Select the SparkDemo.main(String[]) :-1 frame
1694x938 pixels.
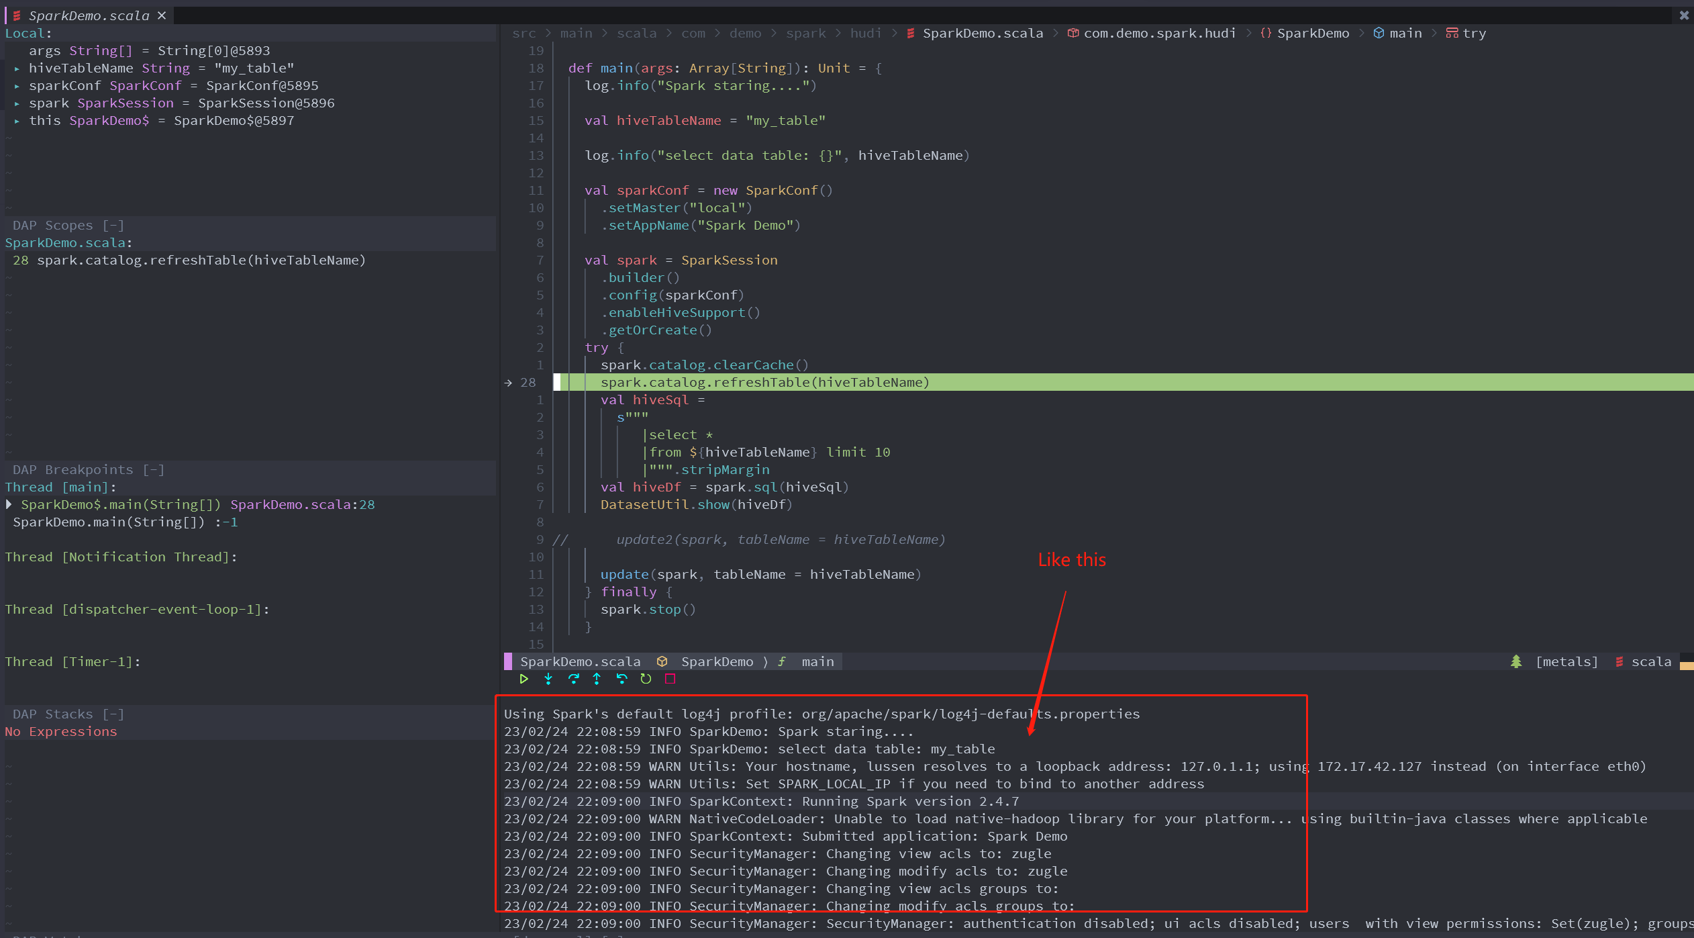coord(126,522)
